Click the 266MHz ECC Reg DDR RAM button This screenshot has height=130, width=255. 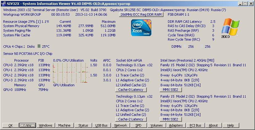(141, 14)
